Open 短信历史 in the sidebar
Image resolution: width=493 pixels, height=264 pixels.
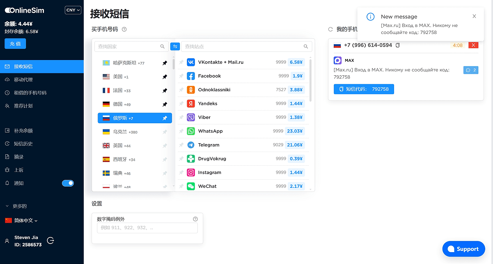click(x=23, y=144)
